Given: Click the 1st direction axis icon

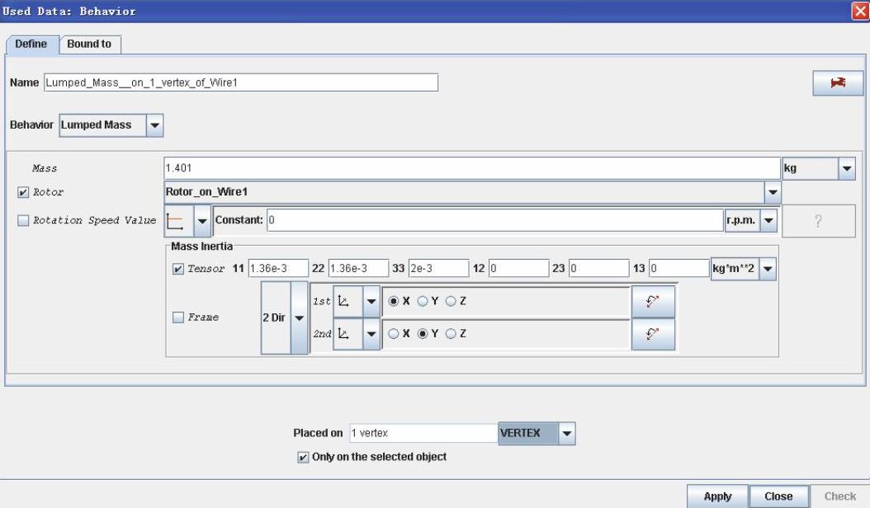Looking at the screenshot, I should click(347, 303).
